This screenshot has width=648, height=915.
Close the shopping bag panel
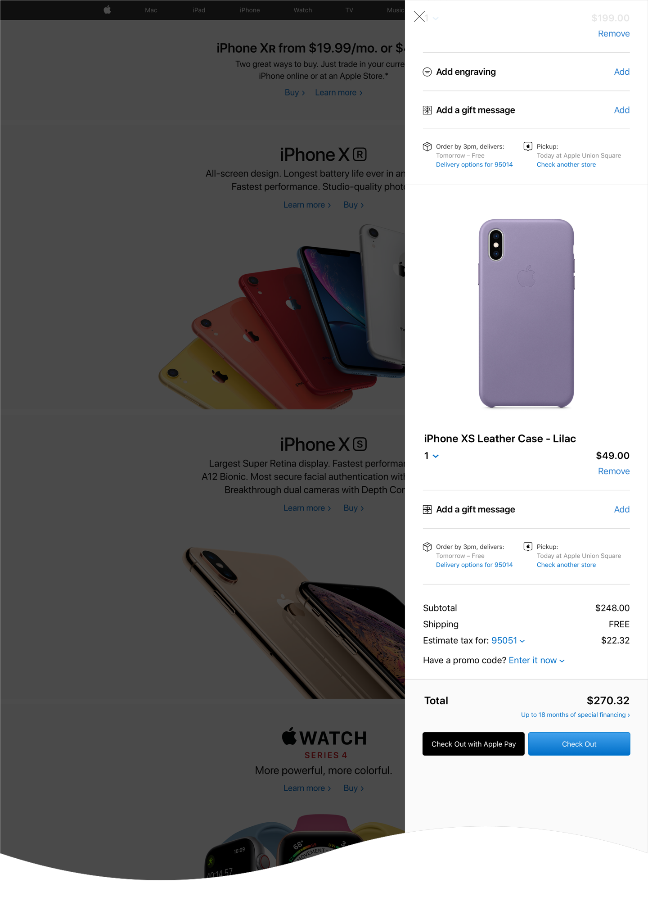[x=419, y=17]
